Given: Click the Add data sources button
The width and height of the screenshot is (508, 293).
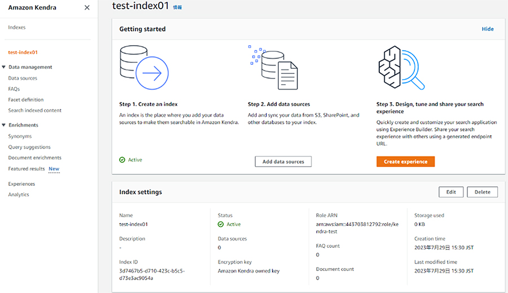Looking at the screenshot, I should [x=283, y=161].
